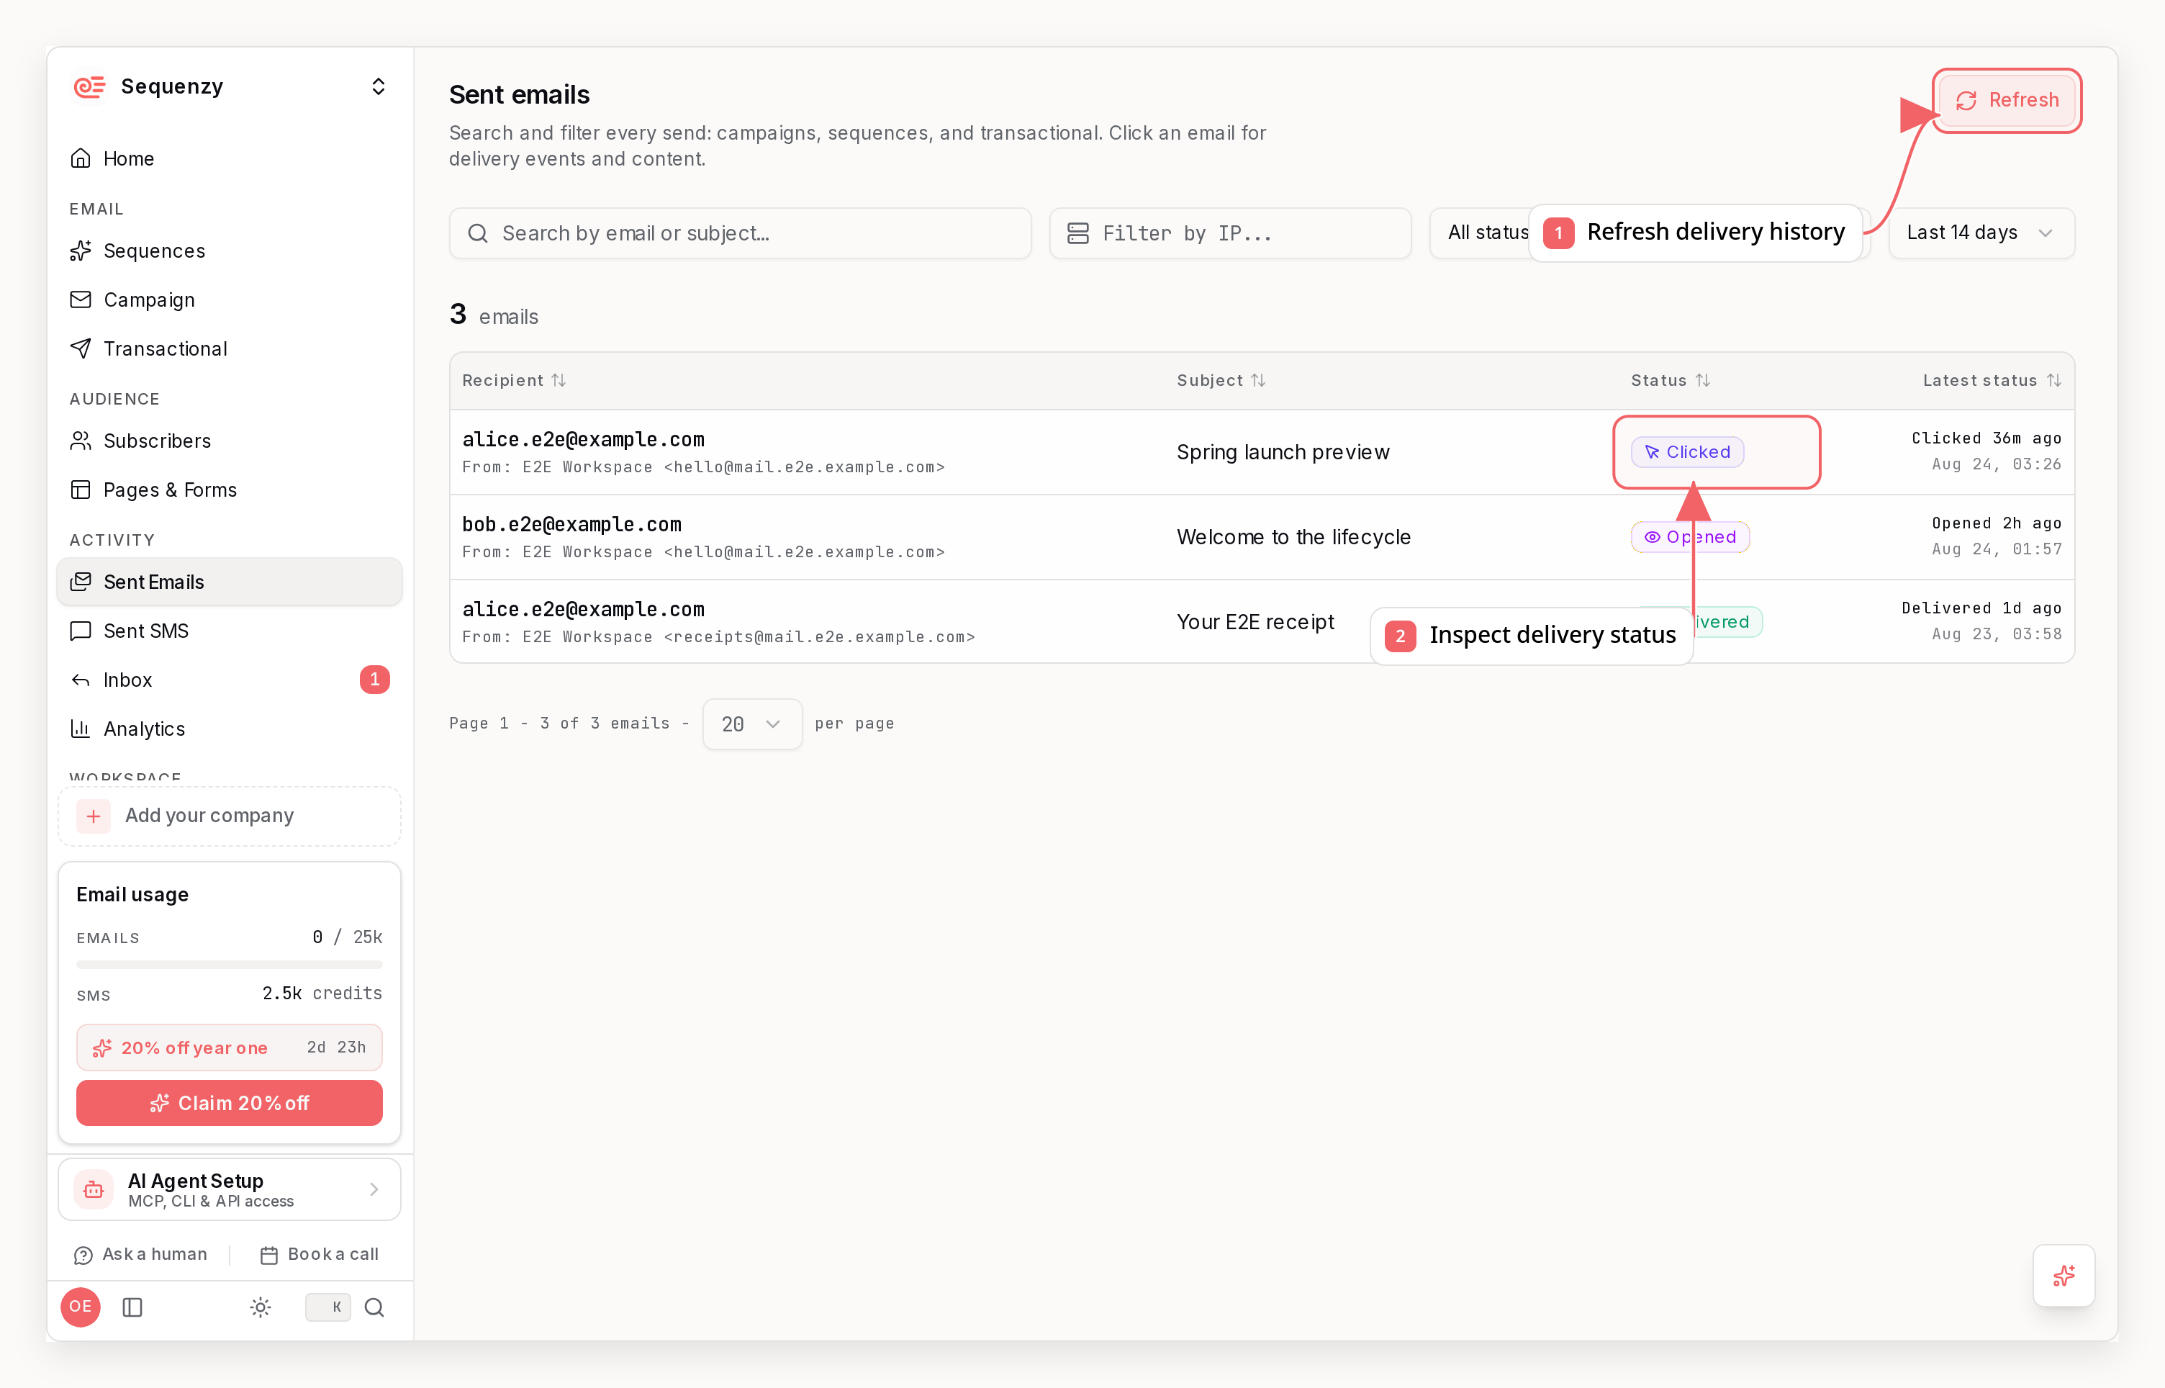Click the Campaign envelope icon

[80, 299]
